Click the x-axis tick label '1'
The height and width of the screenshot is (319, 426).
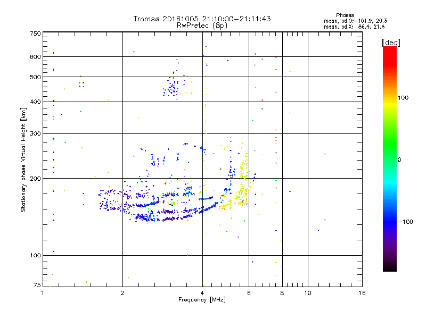tap(43, 293)
